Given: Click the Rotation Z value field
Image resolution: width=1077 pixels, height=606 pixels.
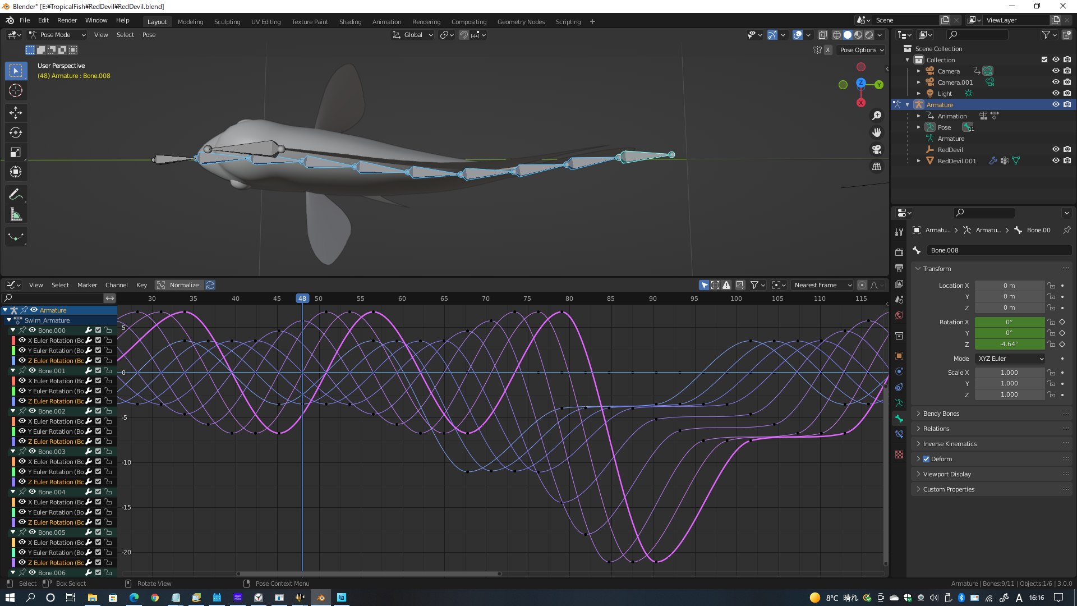Looking at the screenshot, I should 1009,344.
